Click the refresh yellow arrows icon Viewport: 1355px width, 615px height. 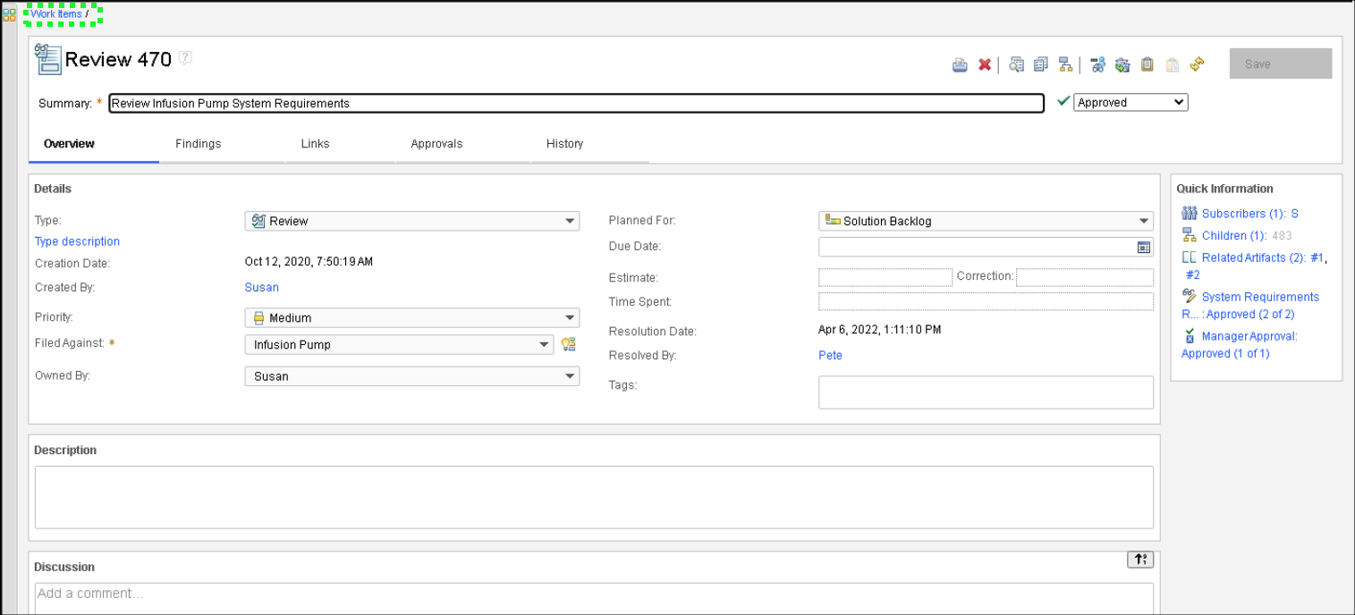tap(1198, 64)
